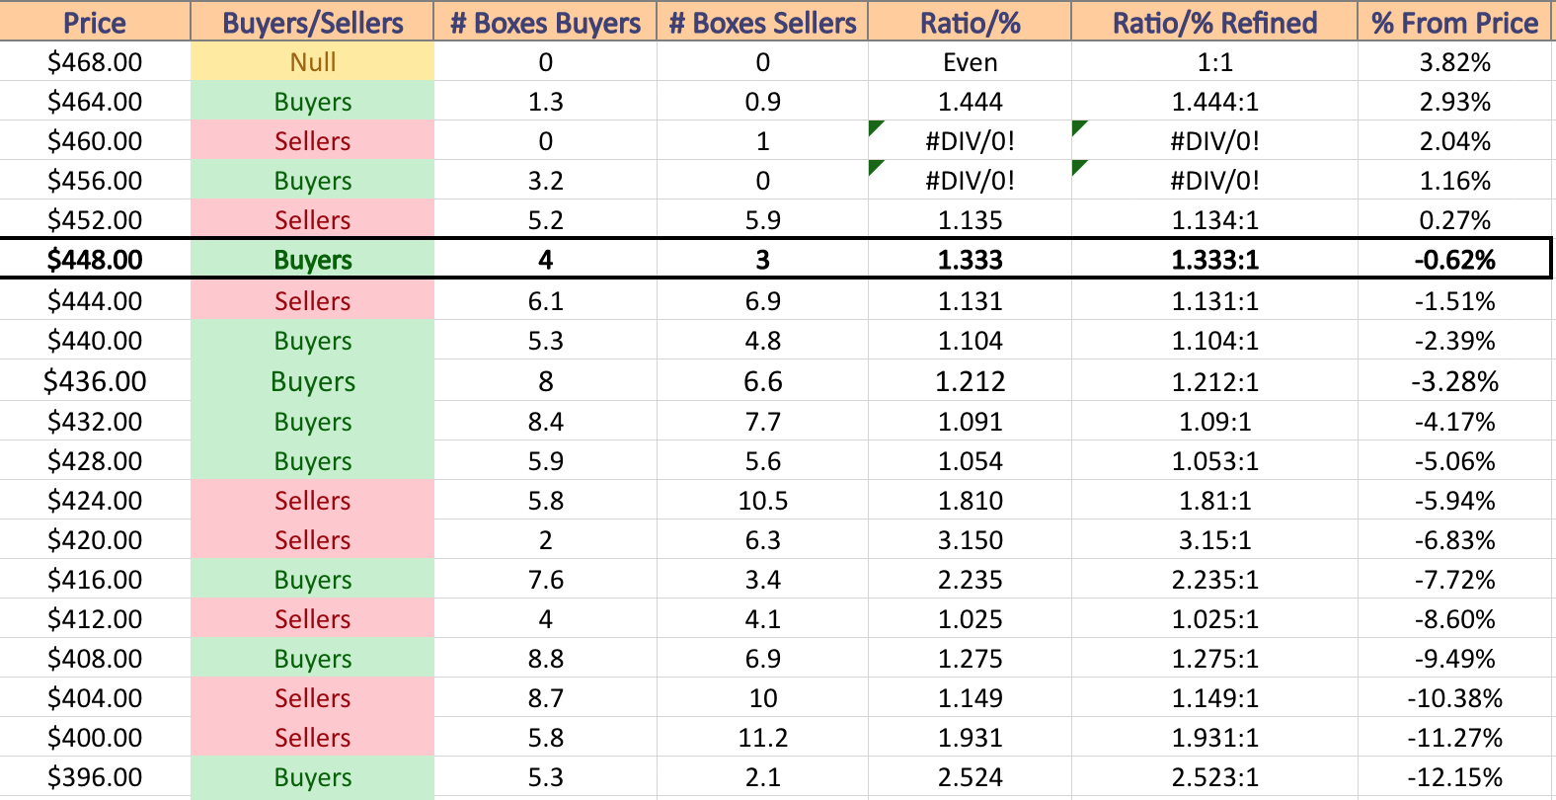Select the # Boxes Buyers header cell
Screen dimensions: 1556x800
[x=545, y=22]
